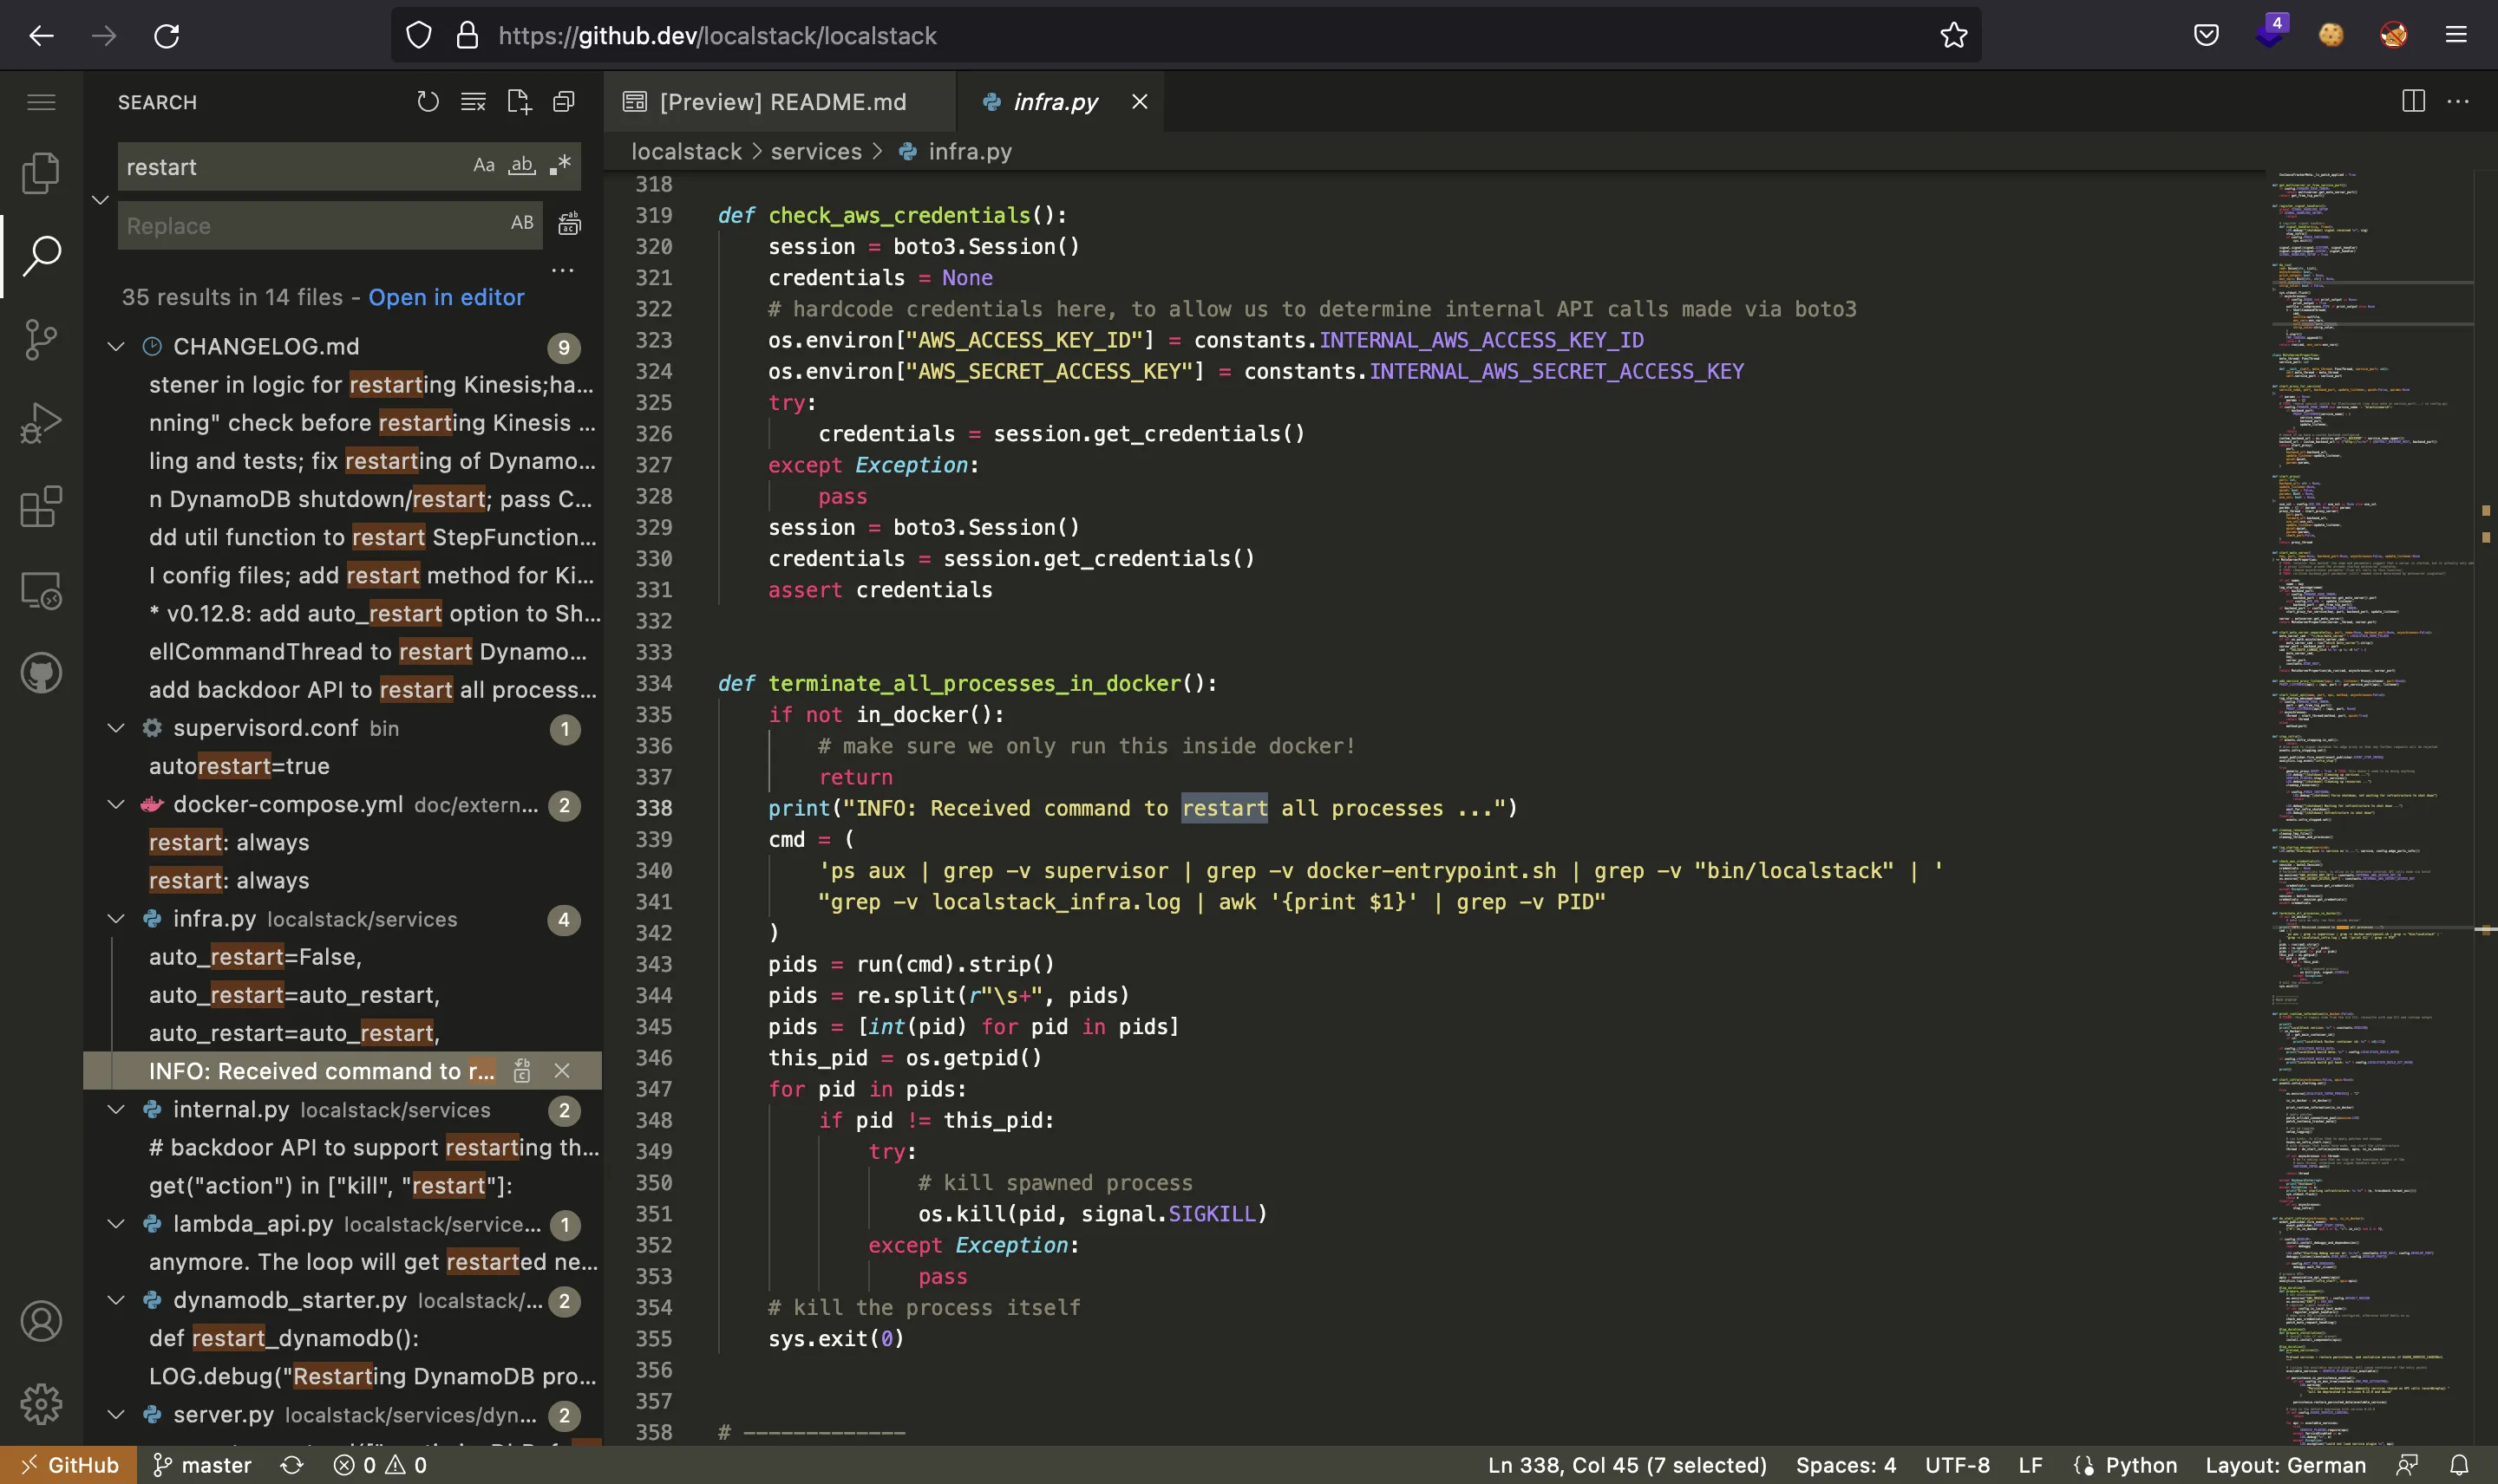Screen dimensions: 2498x1484
Task: Click the LF end-of-line status item
Action: click(2030, 1465)
